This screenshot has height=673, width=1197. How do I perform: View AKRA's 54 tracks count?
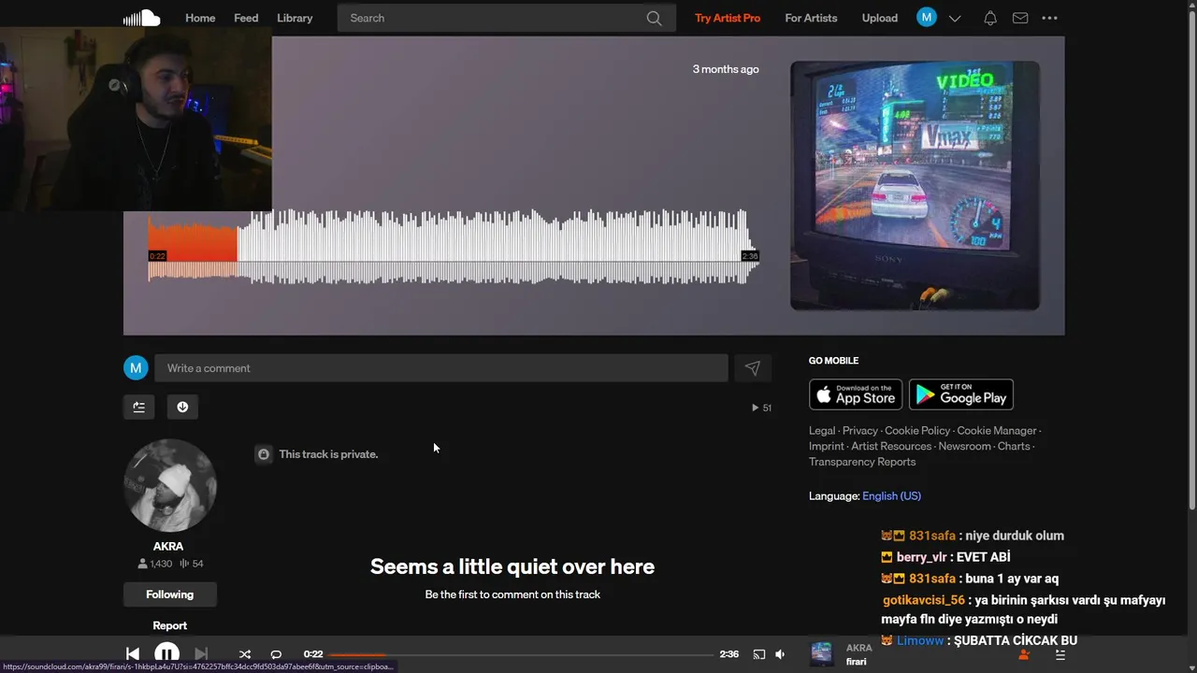[x=191, y=564]
